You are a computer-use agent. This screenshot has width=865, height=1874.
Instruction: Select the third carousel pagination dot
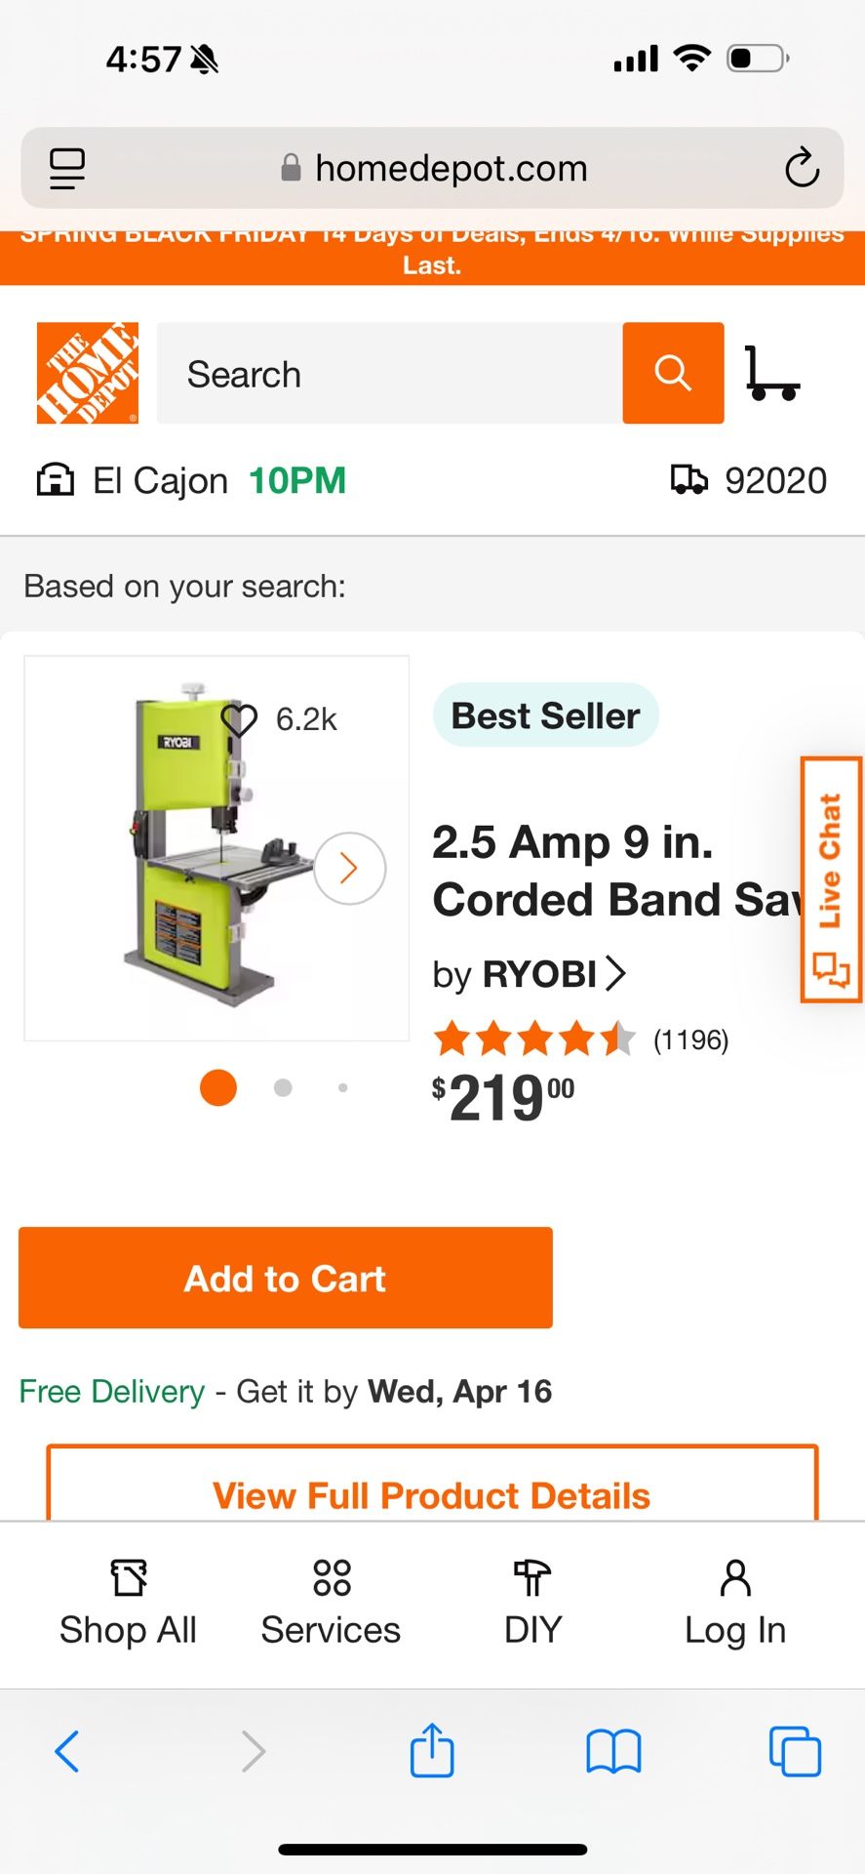pyautogui.click(x=342, y=1086)
